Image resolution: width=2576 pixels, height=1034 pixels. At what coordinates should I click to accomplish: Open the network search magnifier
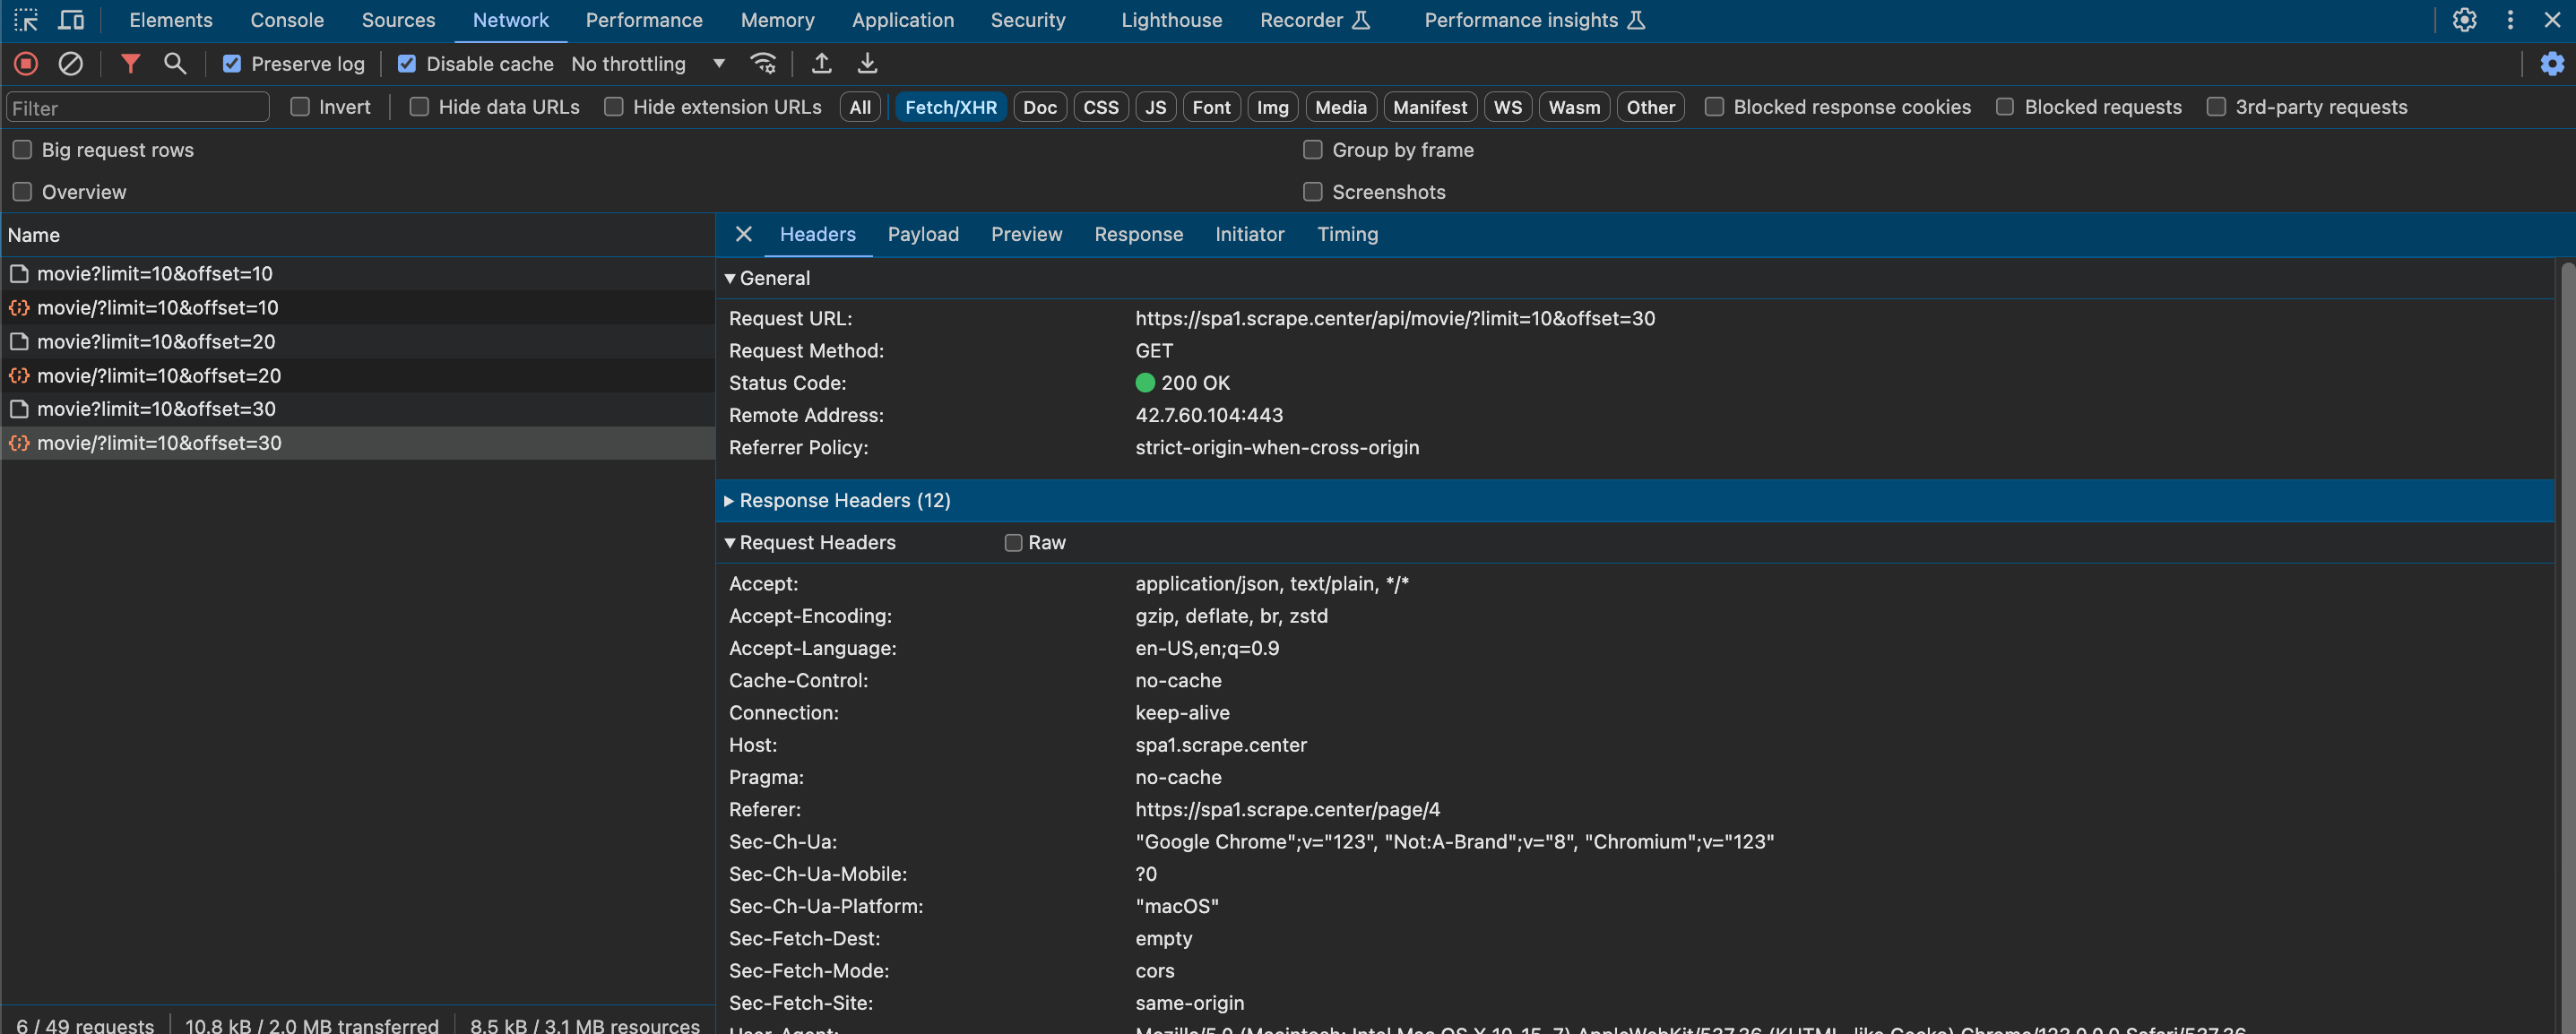point(175,64)
